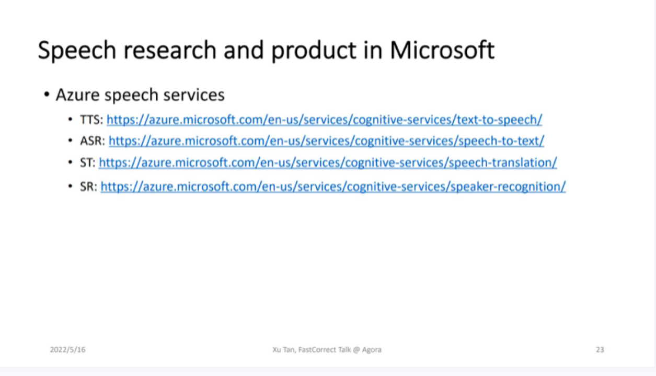Open the TTS text-to-speech Azure link
This screenshot has width=656, height=376.
pyautogui.click(x=324, y=120)
